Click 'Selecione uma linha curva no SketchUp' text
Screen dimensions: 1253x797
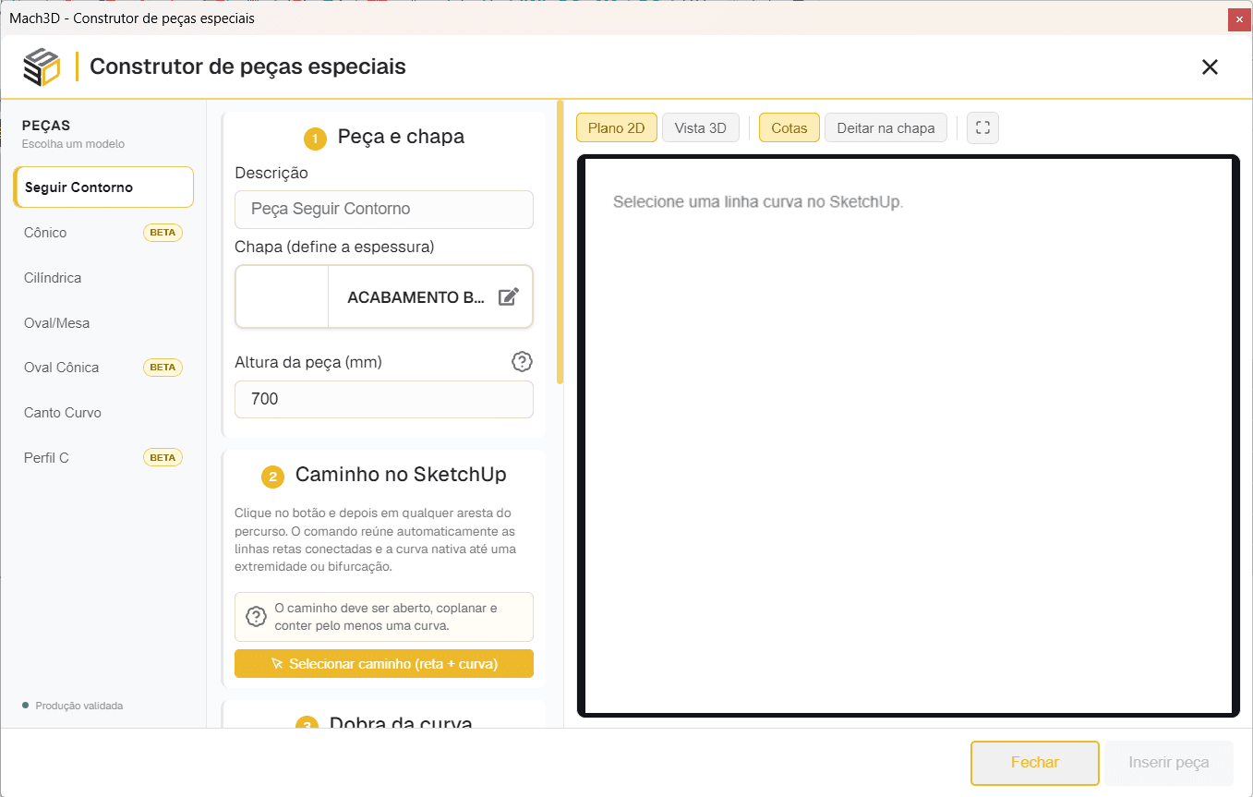(758, 202)
